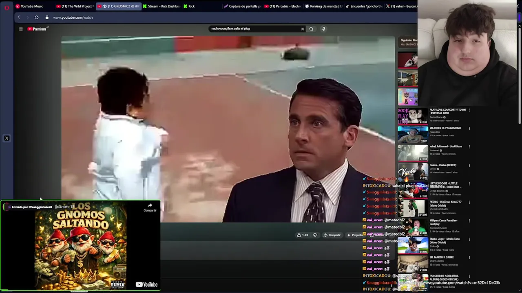Click Compartir button under the video
Screen dimensions: 522x293
(x=332, y=235)
